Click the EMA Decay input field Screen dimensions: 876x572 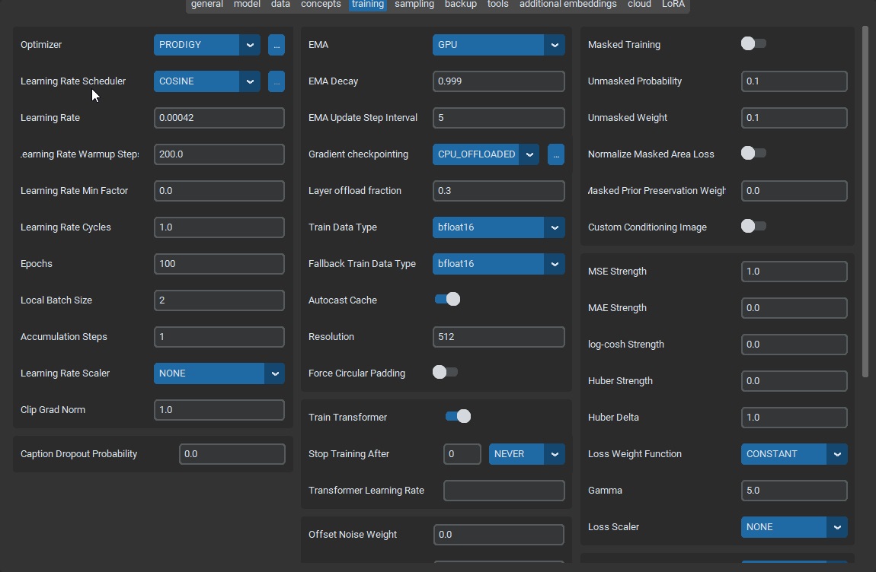coord(498,81)
